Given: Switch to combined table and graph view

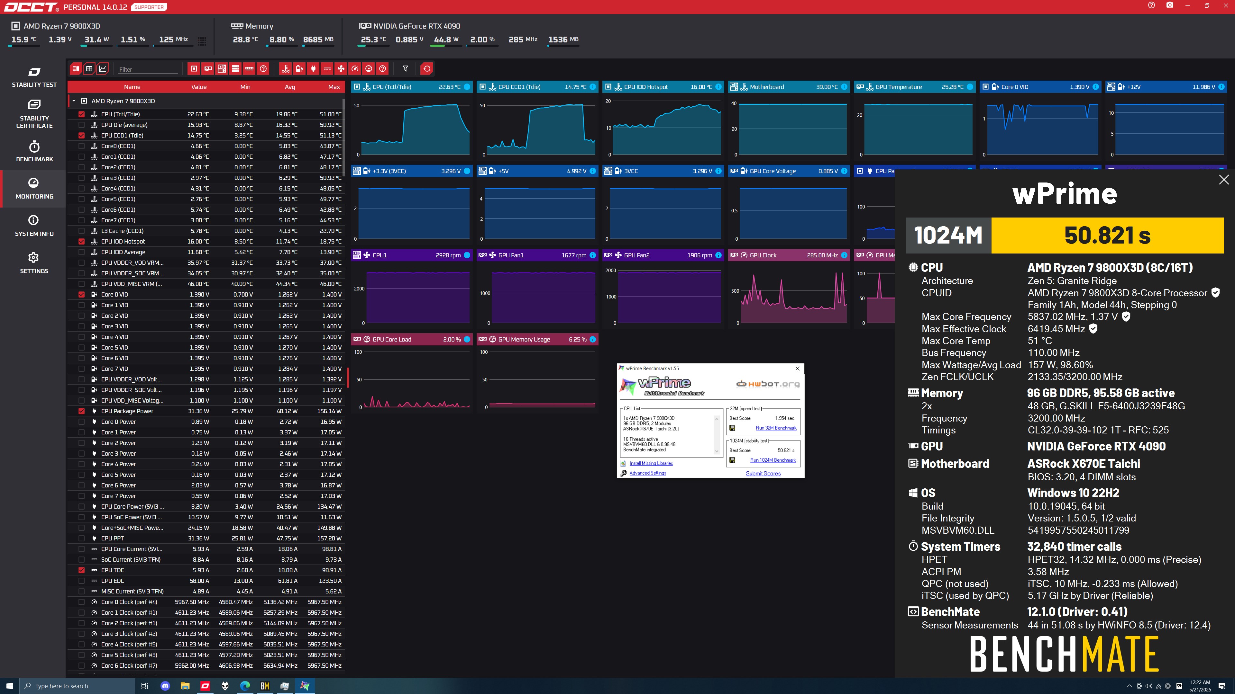Looking at the screenshot, I should click(x=76, y=69).
